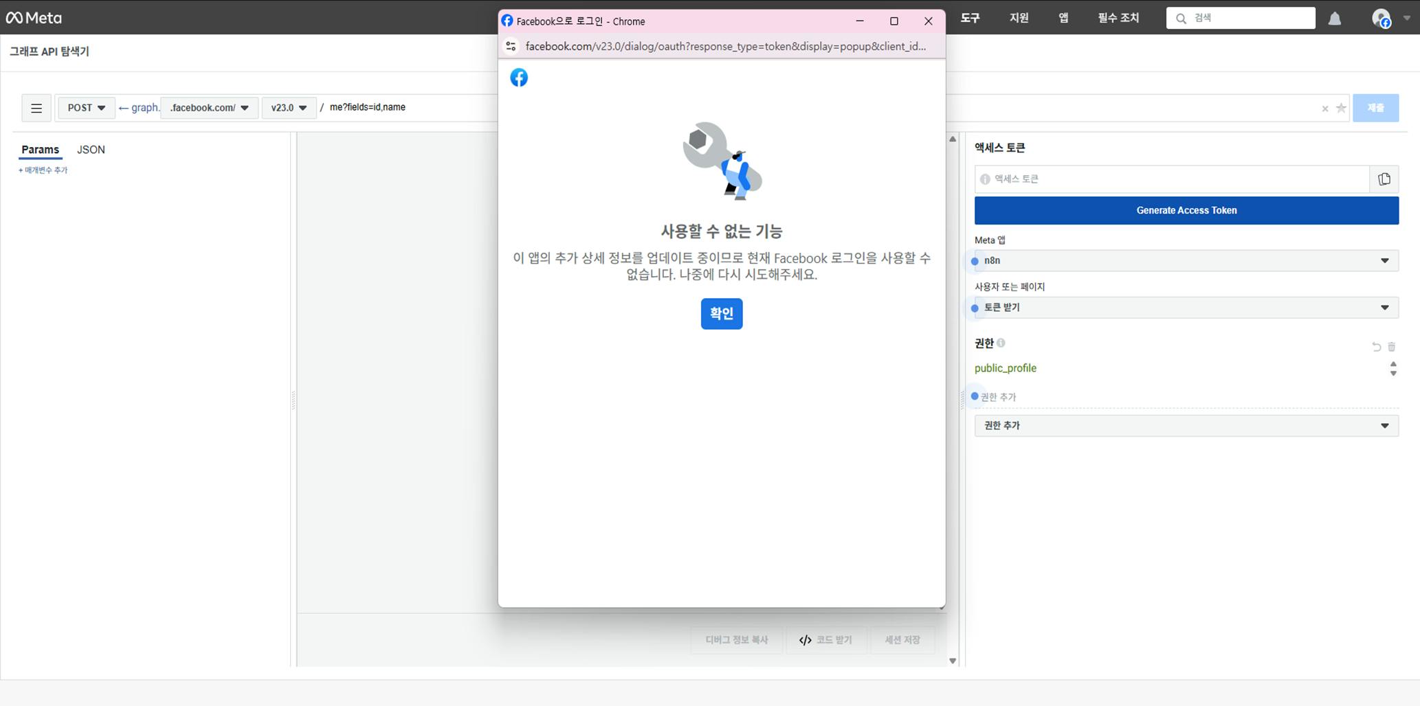The width and height of the screenshot is (1420, 706).
Task: Minimize the Facebook login popup window
Action: pyautogui.click(x=860, y=21)
